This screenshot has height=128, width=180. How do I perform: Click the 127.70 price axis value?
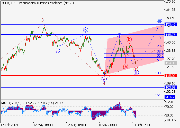coord(170,59)
